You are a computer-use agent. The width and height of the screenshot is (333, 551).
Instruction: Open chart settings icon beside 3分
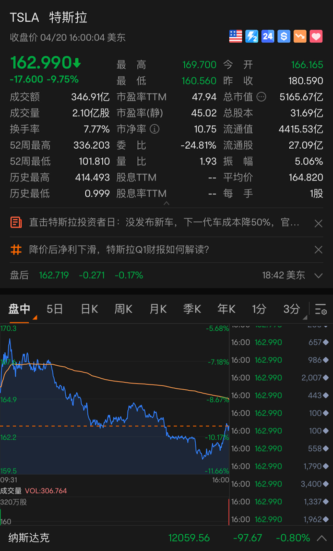(321, 309)
